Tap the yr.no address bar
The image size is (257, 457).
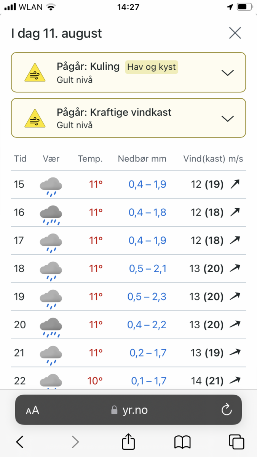point(129,410)
